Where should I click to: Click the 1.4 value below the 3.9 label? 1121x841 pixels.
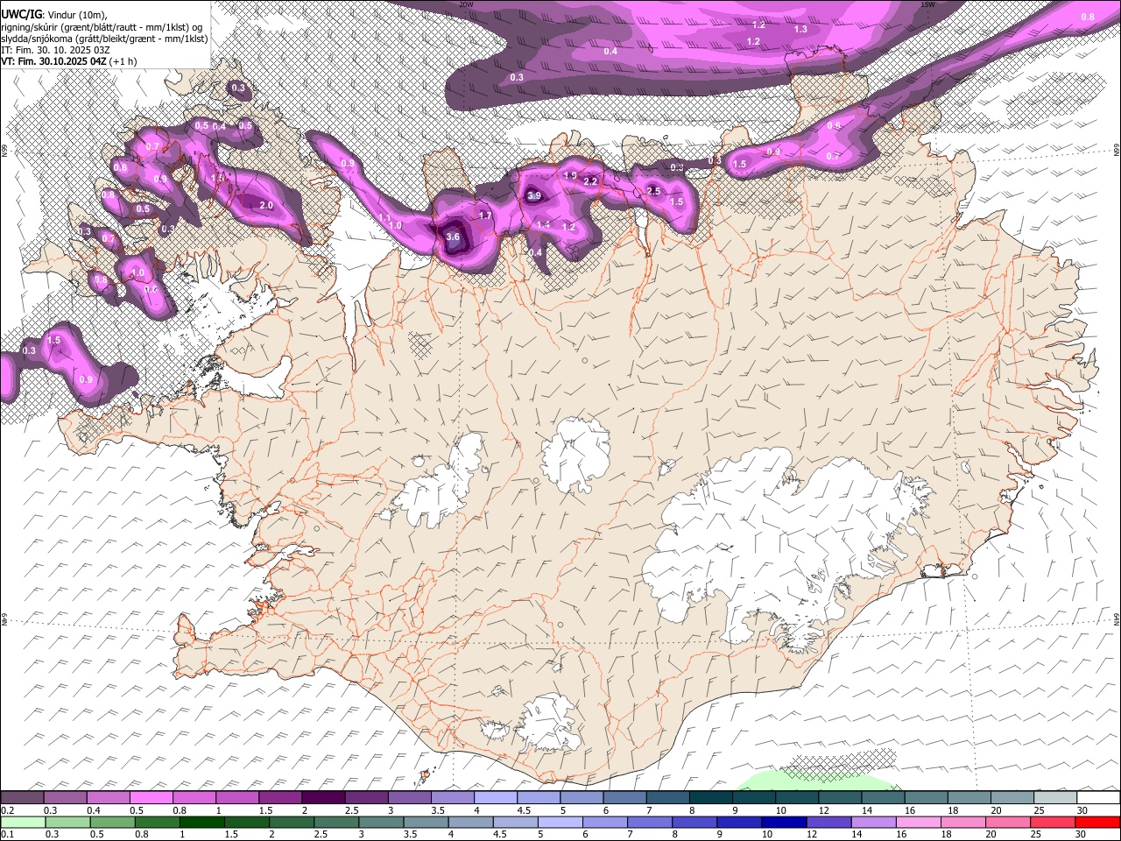coord(543,225)
